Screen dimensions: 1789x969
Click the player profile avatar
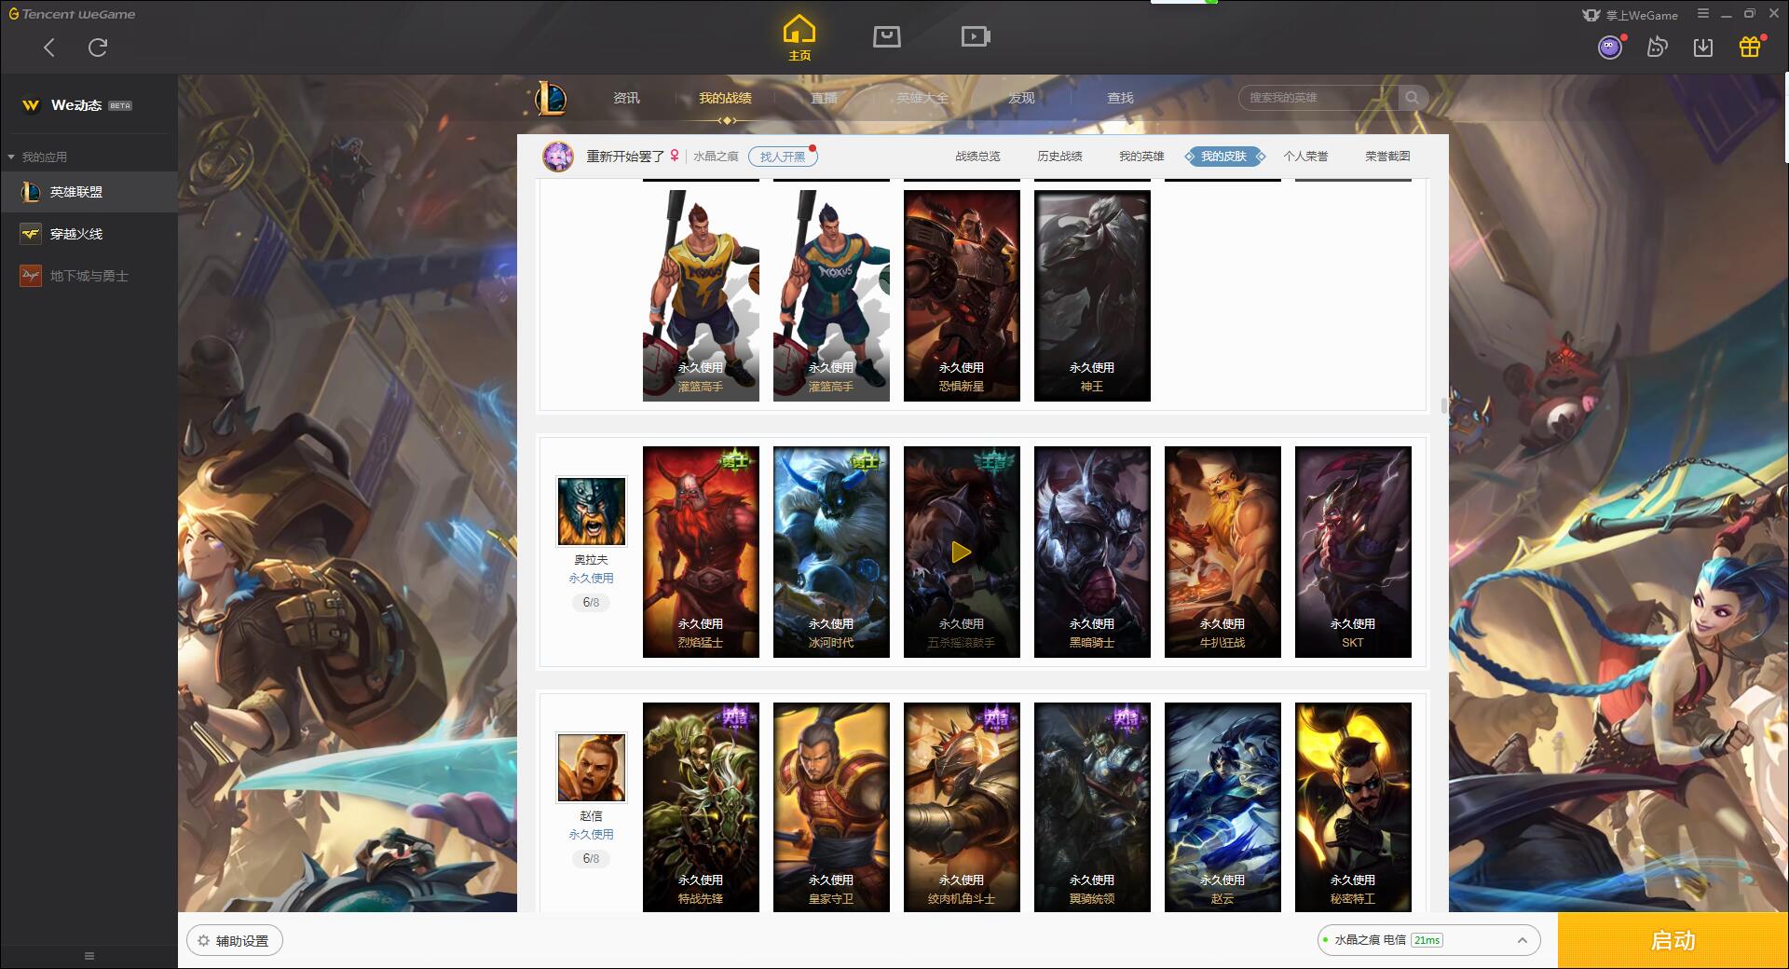tap(558, 157)
